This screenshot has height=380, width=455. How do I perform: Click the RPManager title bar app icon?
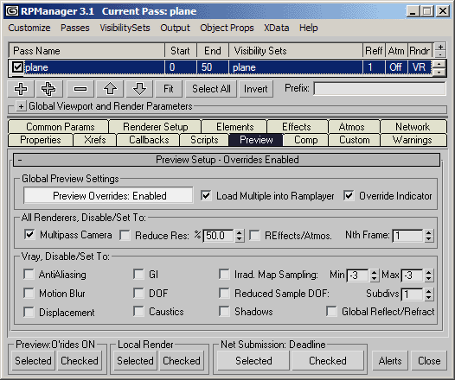pos(12,11)
